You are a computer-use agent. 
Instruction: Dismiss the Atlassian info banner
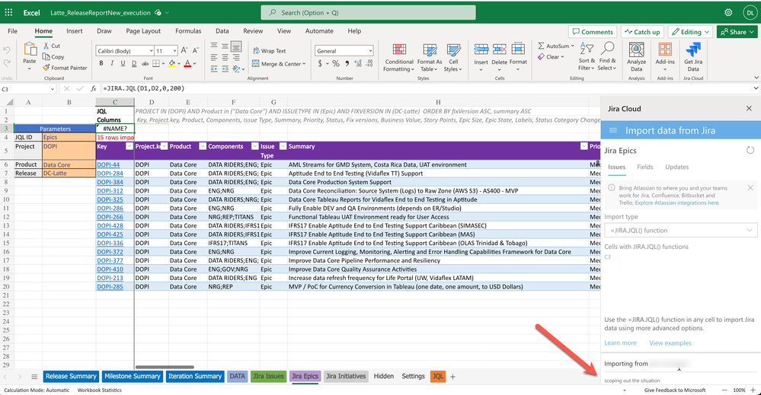750,187
